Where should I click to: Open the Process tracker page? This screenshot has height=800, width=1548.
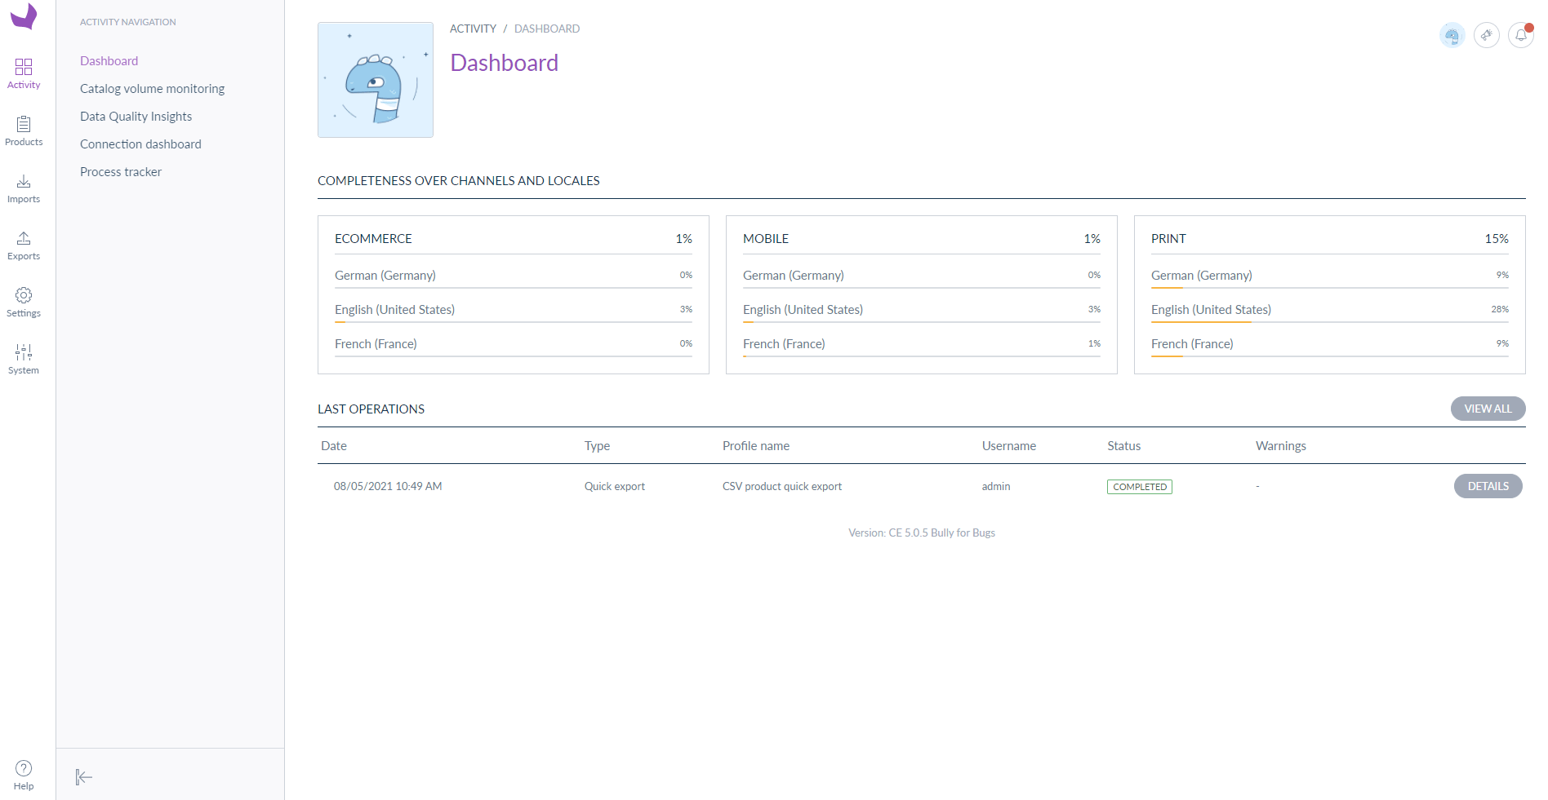pos(121,172)
